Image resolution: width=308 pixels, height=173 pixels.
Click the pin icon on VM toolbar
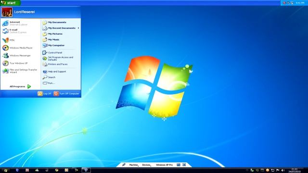click(x=124, y=165)
